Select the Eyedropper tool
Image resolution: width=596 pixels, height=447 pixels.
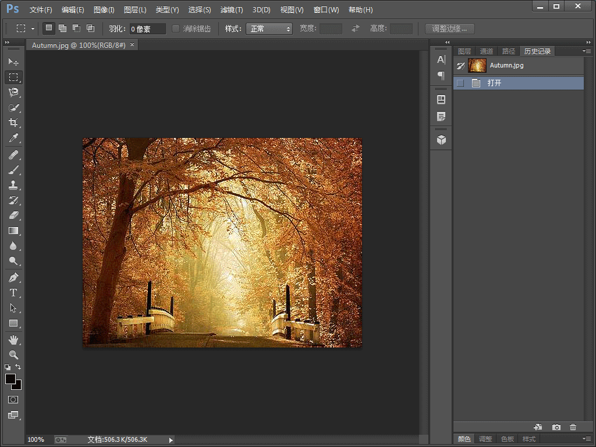[x=13, y=137]
